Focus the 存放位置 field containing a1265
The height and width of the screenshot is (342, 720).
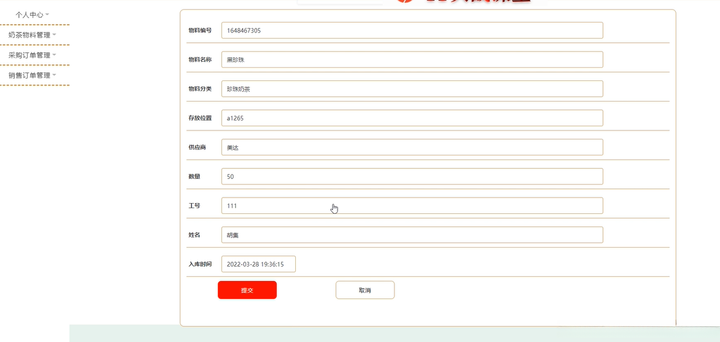[412, 118]
